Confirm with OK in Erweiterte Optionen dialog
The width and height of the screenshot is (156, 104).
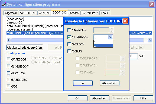coord(83,83)
